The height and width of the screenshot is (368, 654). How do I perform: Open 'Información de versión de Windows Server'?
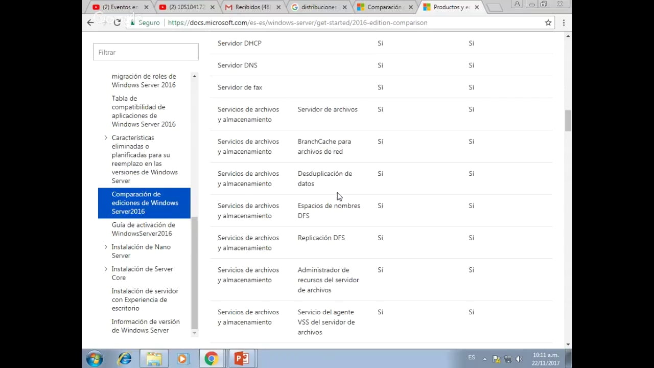(x=146, y=326)
